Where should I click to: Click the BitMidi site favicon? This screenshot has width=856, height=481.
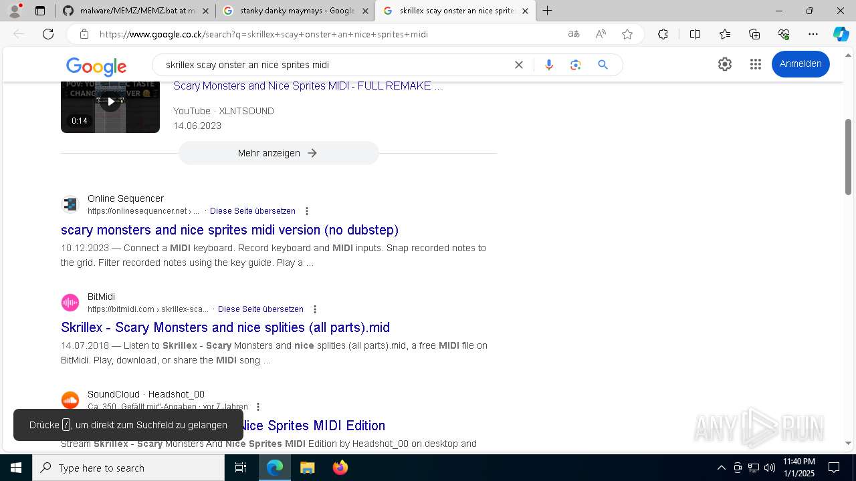point(70,303)
